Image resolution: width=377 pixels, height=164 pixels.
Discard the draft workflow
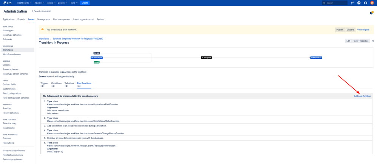[x=350, y=30]
